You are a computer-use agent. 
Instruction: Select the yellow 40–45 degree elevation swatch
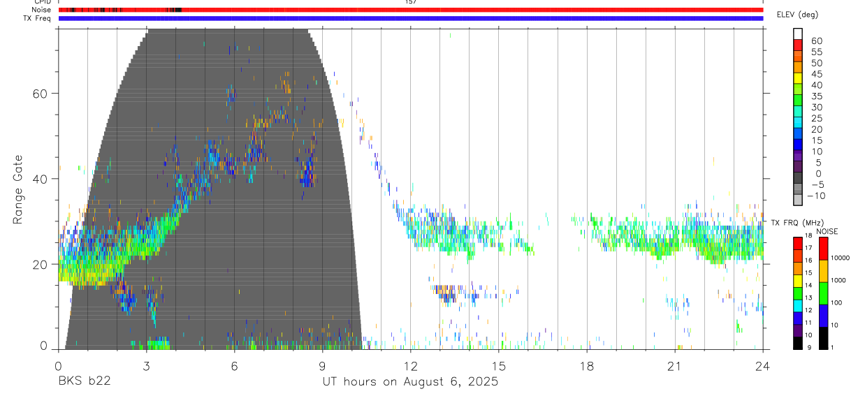(798, 79)
